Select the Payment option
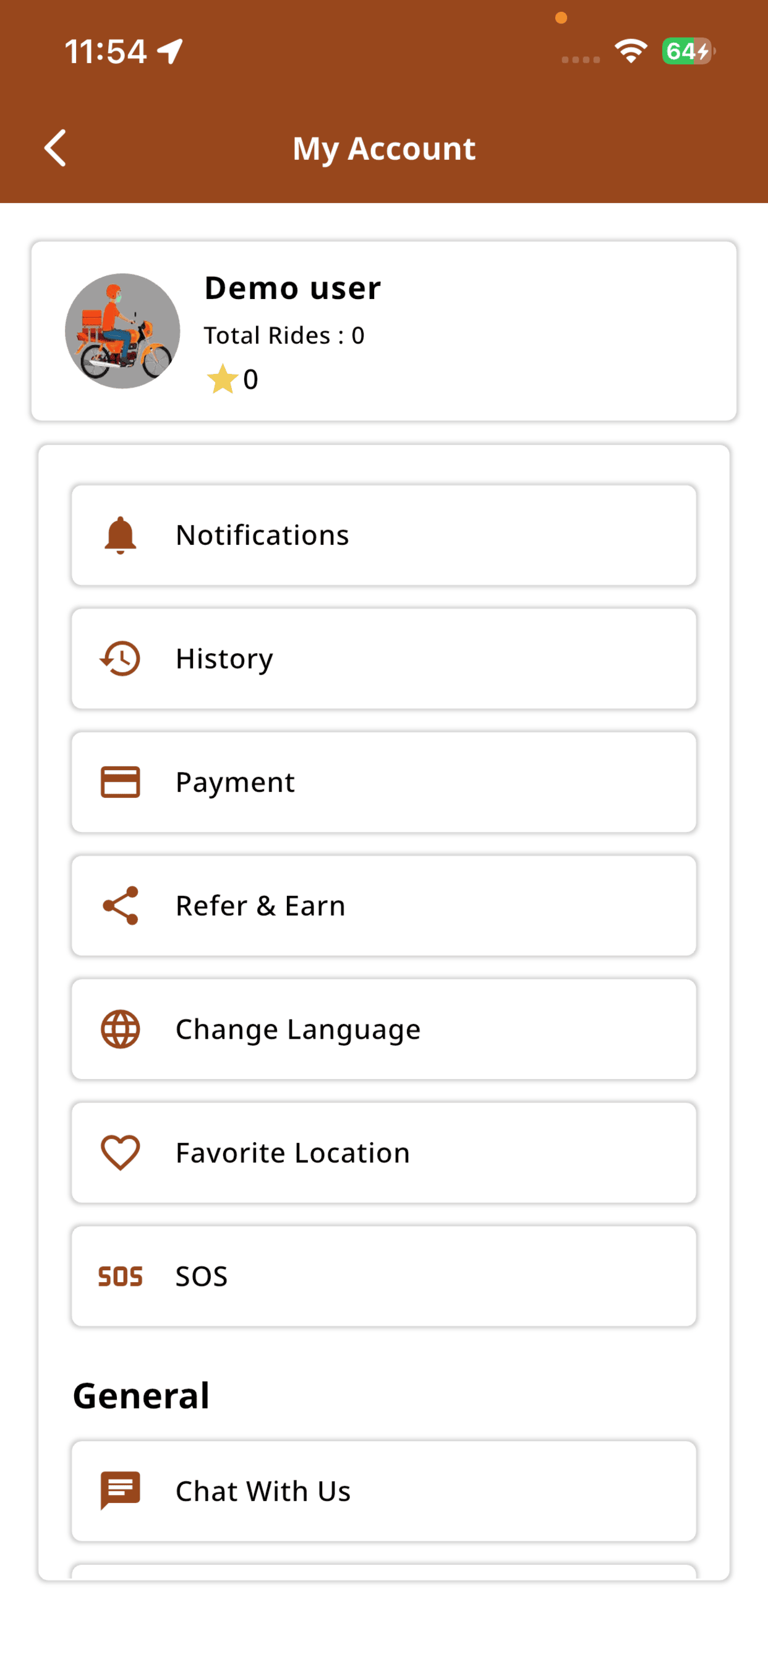768x1664 pixels. pyautogui.click(x=384, y=782)
